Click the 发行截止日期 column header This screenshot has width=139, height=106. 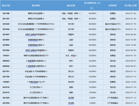(x=130, y=6)
